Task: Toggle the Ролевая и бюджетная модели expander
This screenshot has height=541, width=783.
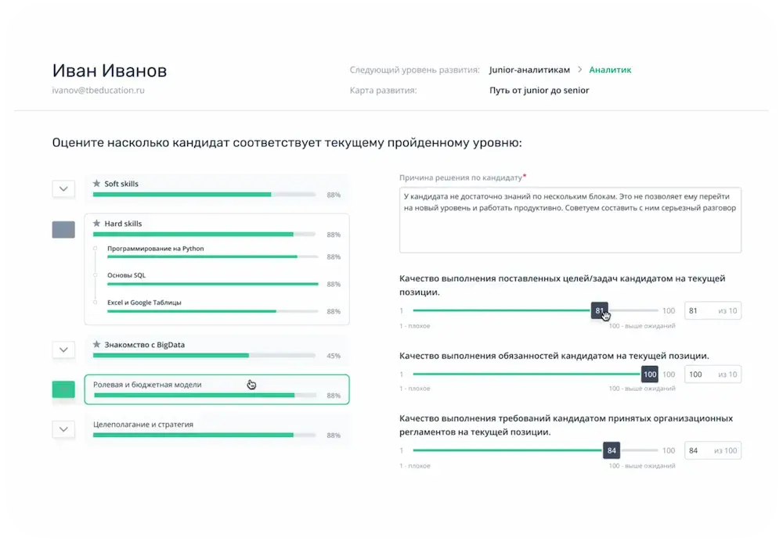Action: tap(63, 389)
